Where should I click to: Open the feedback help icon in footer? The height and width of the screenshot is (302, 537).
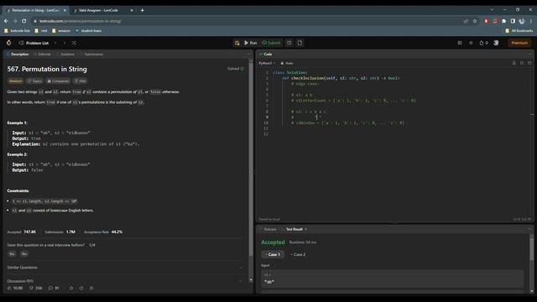[x=91, y=288]
